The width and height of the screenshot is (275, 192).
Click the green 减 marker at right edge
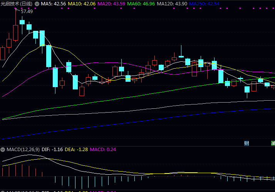coord(273,143)
